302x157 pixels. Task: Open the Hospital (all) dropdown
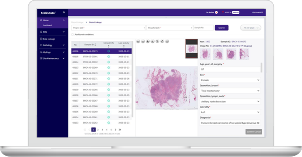coord(170,28)
